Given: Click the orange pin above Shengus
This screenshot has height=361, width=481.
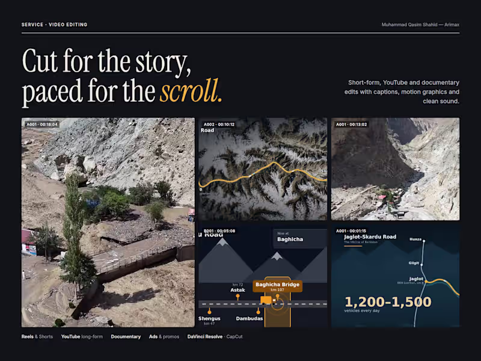Looking at the screenshot, I should [209, 311].
